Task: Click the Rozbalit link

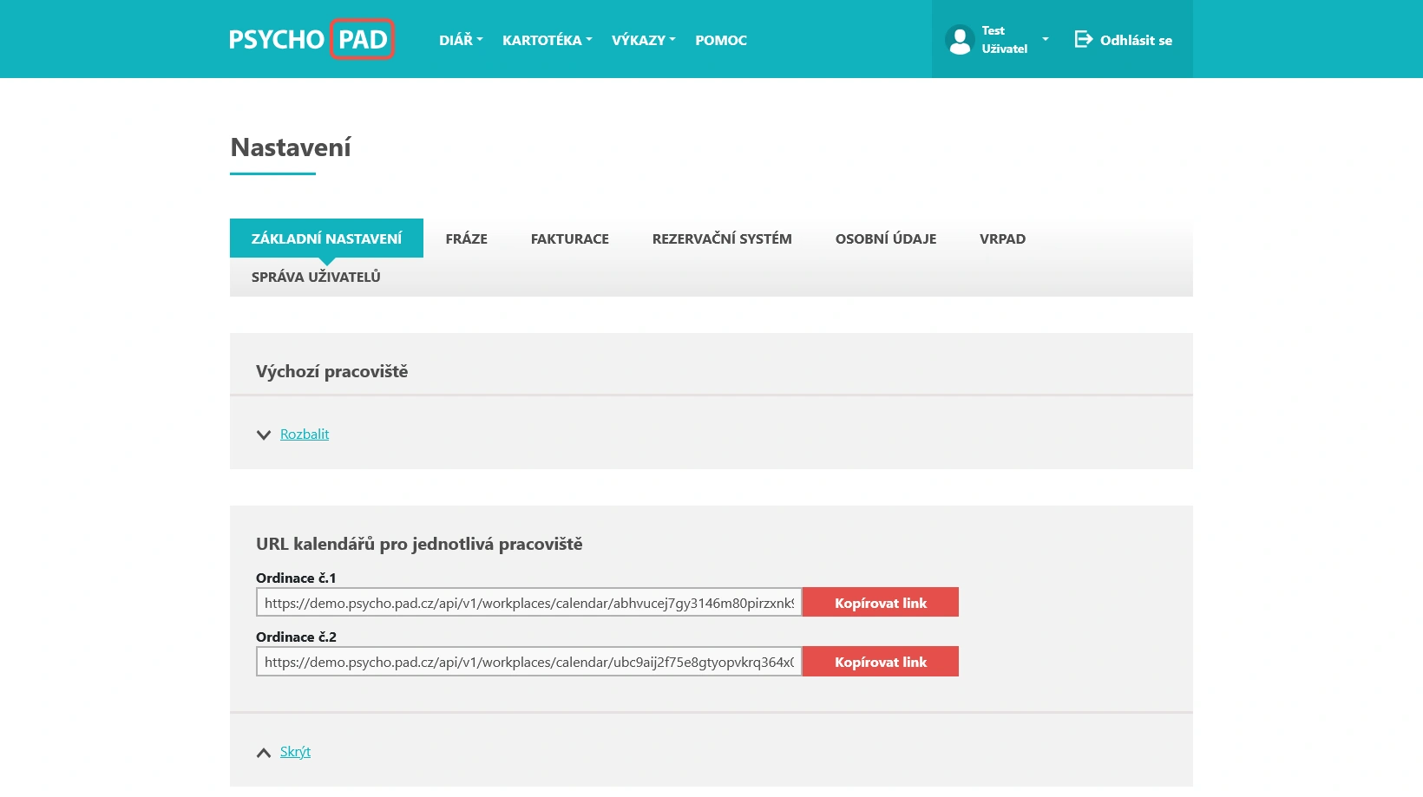Action: (305, 434)
